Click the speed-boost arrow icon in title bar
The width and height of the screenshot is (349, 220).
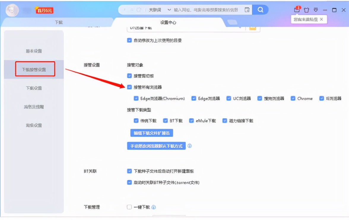(315, 9)
